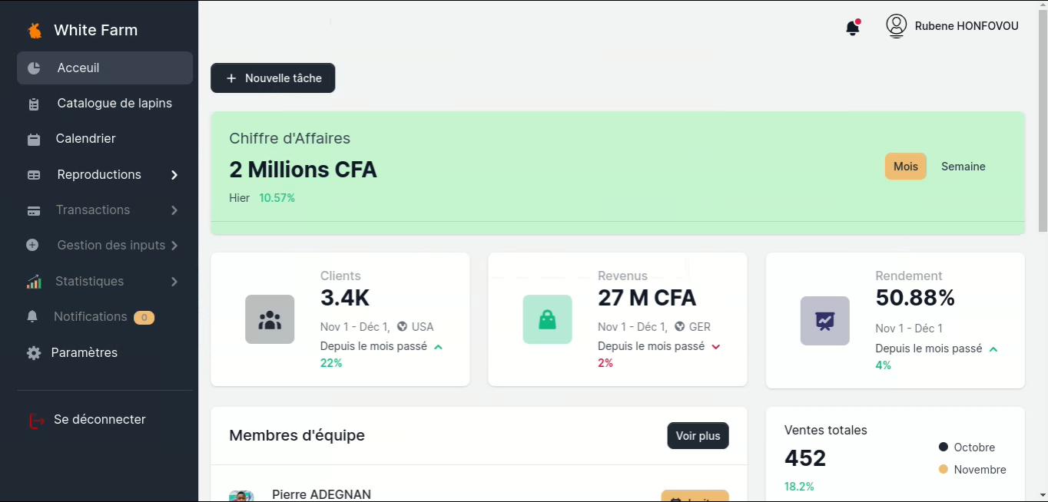Open Catalogue de lapins menu item

(x=114, y=104)
